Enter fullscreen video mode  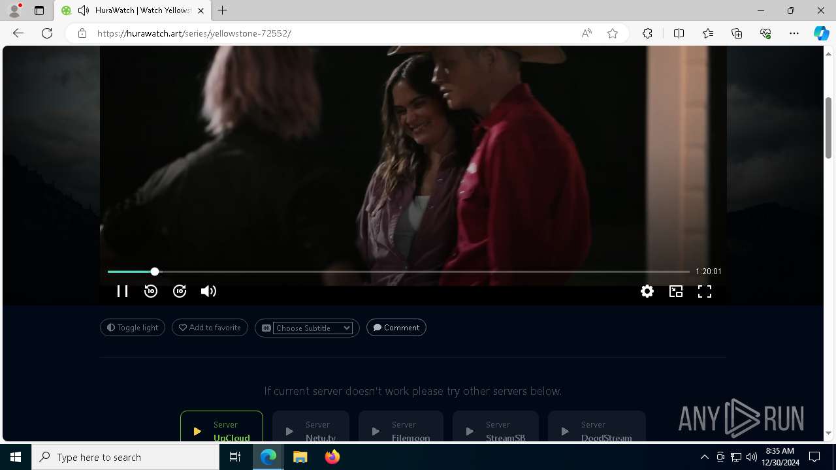coord(705,291)
